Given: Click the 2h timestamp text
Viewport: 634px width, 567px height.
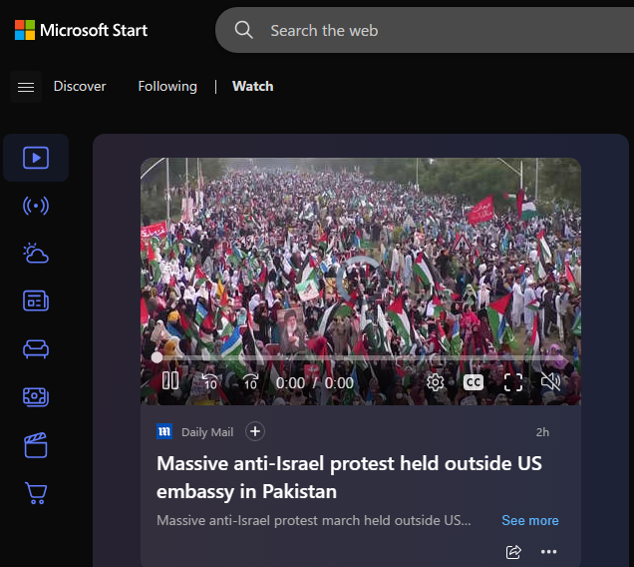Looking at the screenshot, I should [542, 432].
